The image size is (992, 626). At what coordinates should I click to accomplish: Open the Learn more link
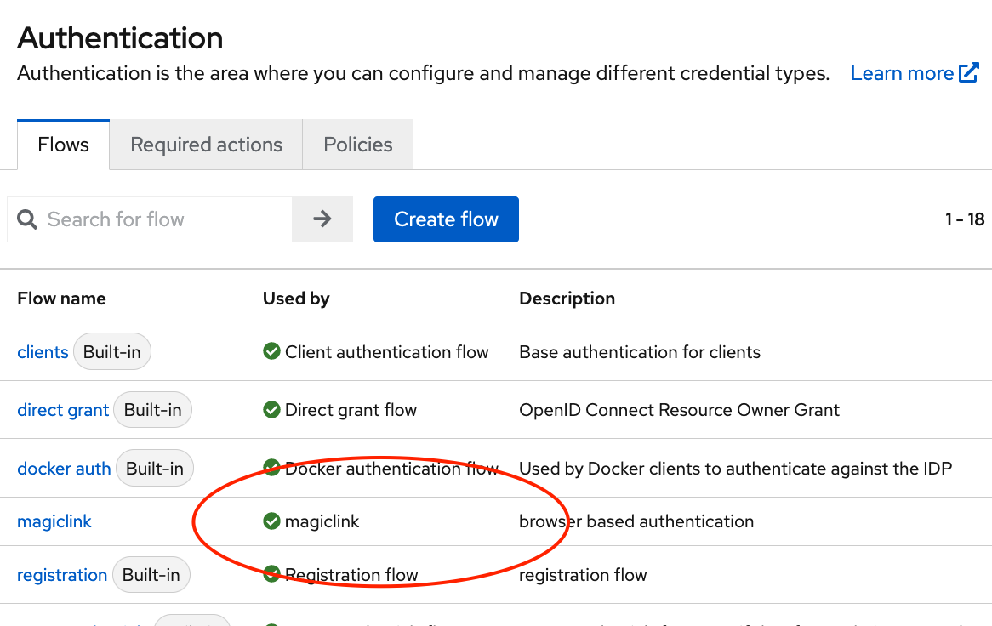902,73
